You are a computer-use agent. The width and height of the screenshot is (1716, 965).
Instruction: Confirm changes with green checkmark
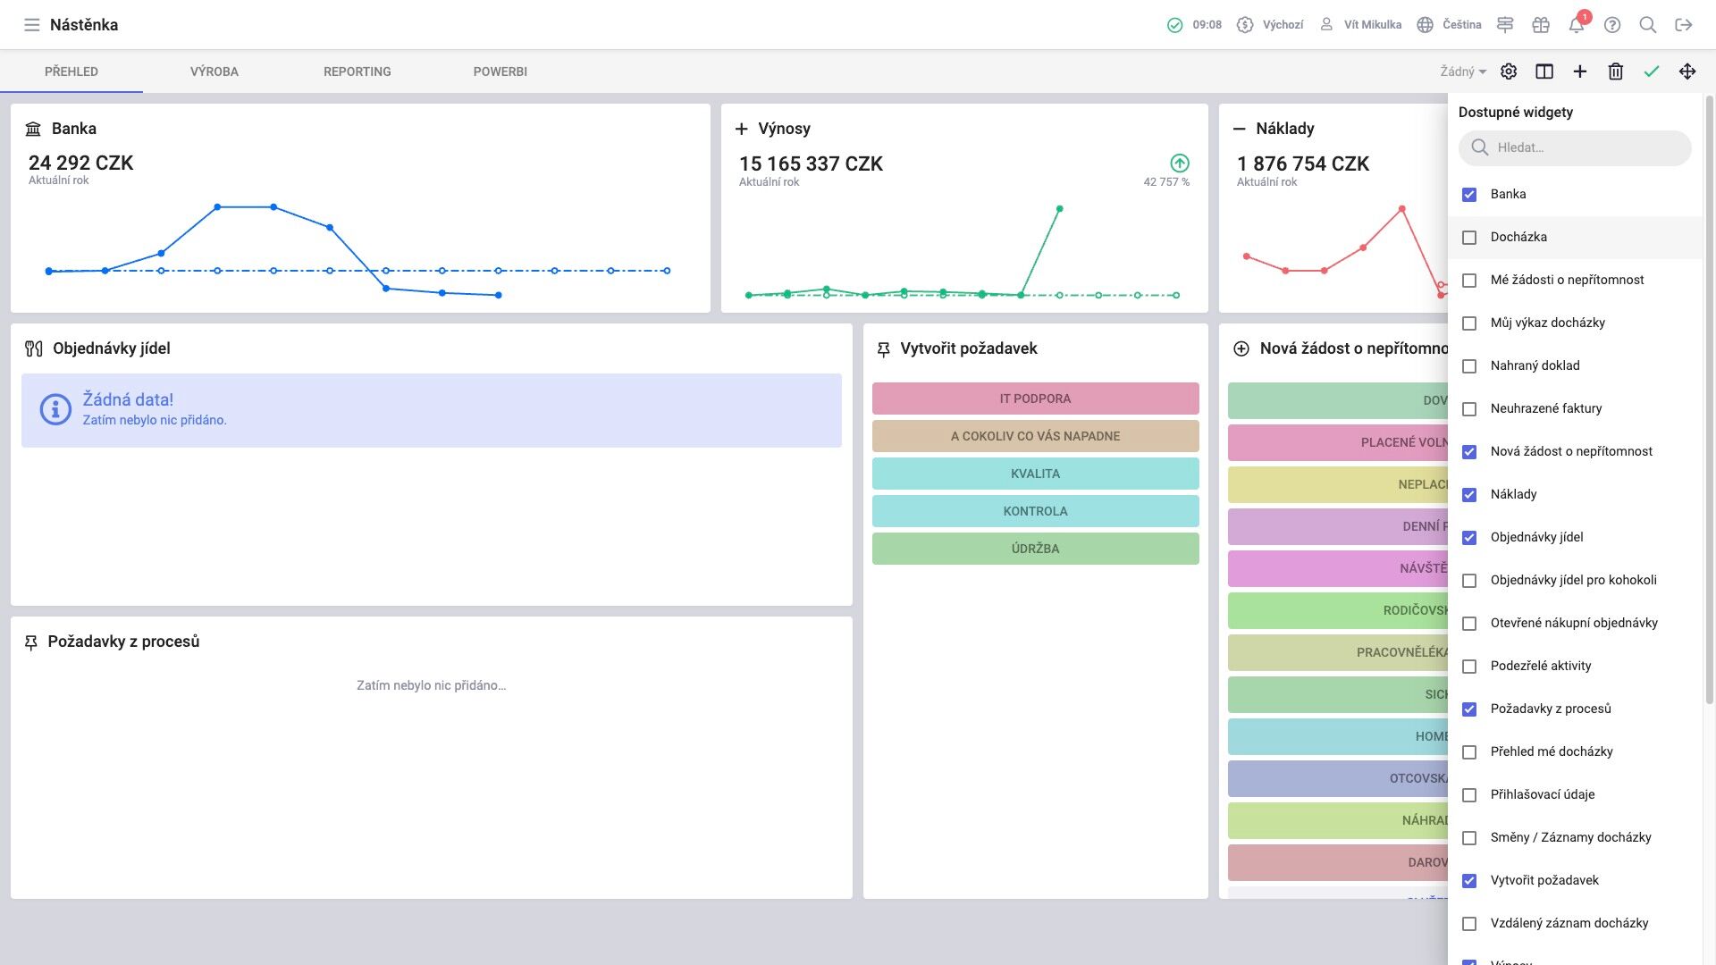coord(1652,71)
